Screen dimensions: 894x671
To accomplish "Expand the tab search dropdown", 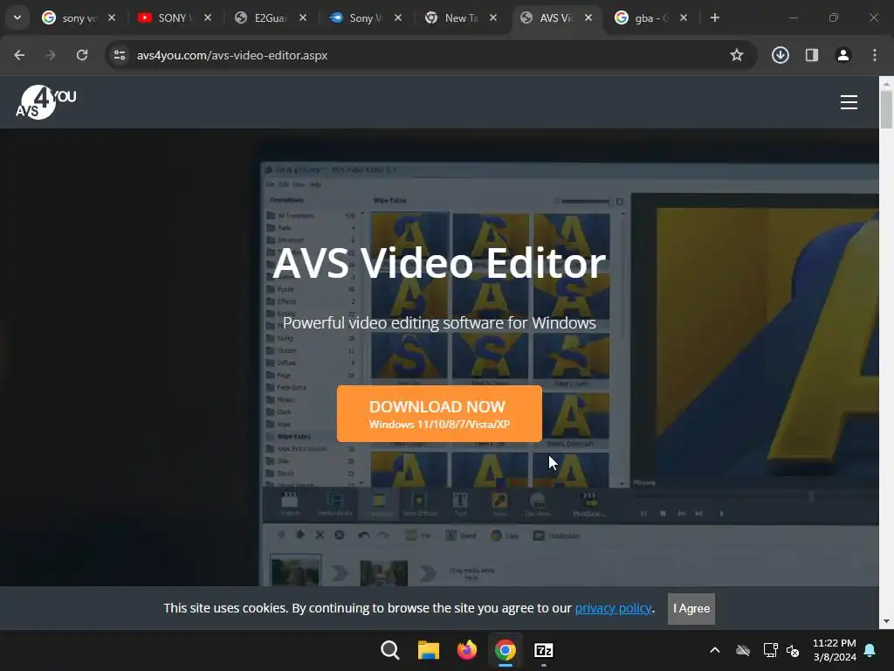I will 17,17.
